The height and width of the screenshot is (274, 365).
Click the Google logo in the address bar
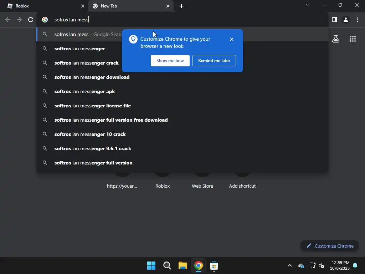click(45, 20)
